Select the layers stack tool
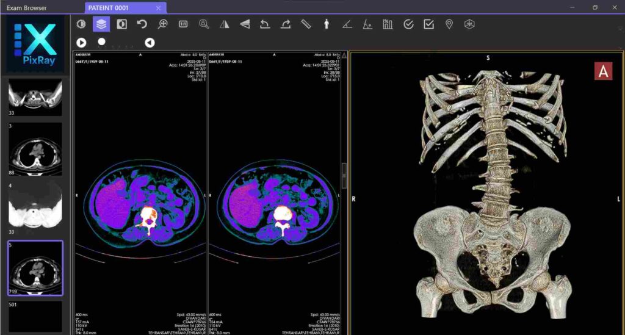The width and height of the screenshot is (625, 335). 101,24
